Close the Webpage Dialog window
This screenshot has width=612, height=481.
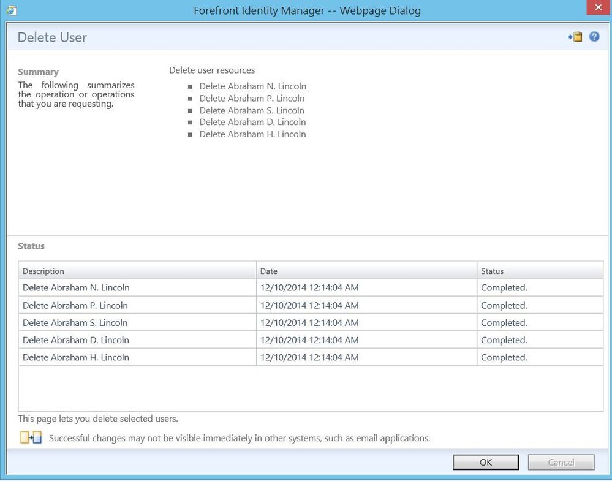point(598,7)
